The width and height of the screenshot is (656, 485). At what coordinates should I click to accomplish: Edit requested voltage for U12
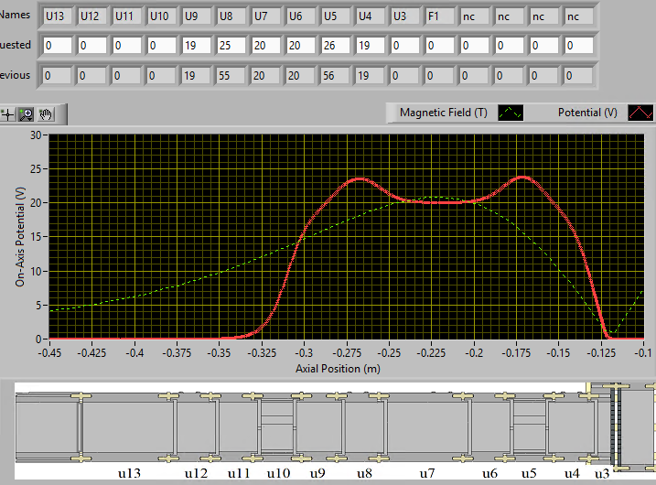(92, 45)
